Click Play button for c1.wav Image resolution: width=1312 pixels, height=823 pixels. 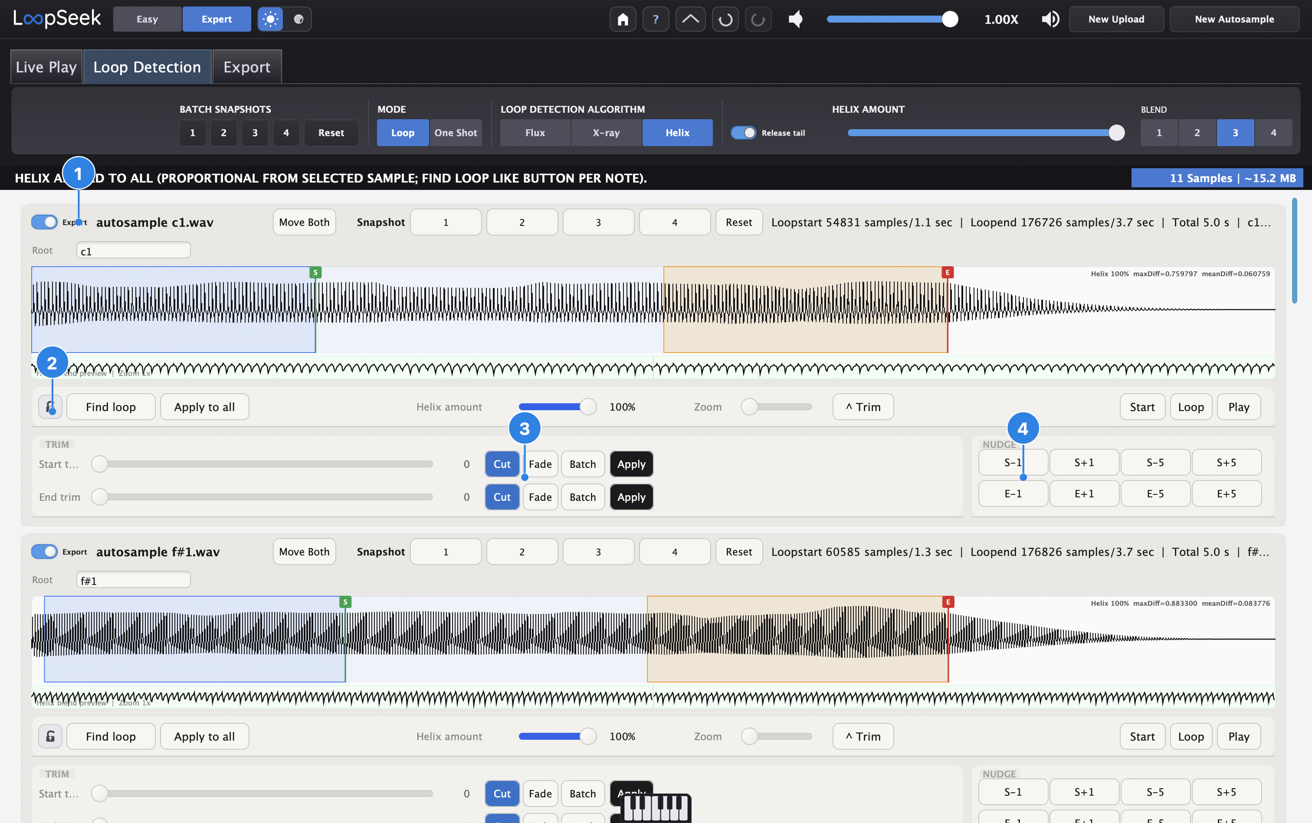tap(1239, 407)
